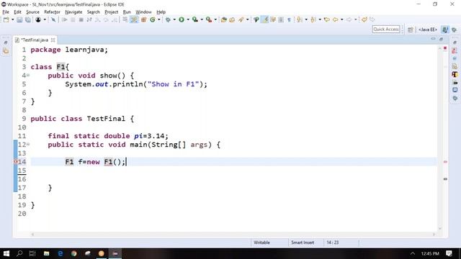Toggle Mark Occurrences highlighter button
This screenshot has height=259, width=461.
[x=265, y=19]
